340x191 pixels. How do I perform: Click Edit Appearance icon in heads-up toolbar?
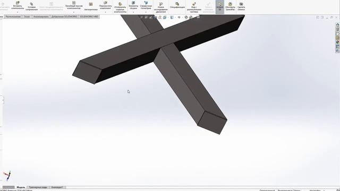coord(186,18)
